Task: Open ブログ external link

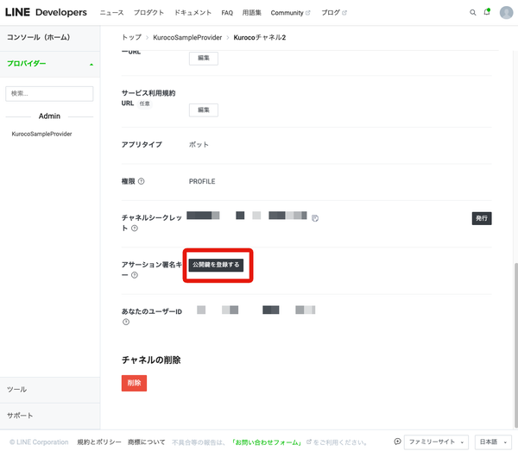Action: (x=334, y=13)
